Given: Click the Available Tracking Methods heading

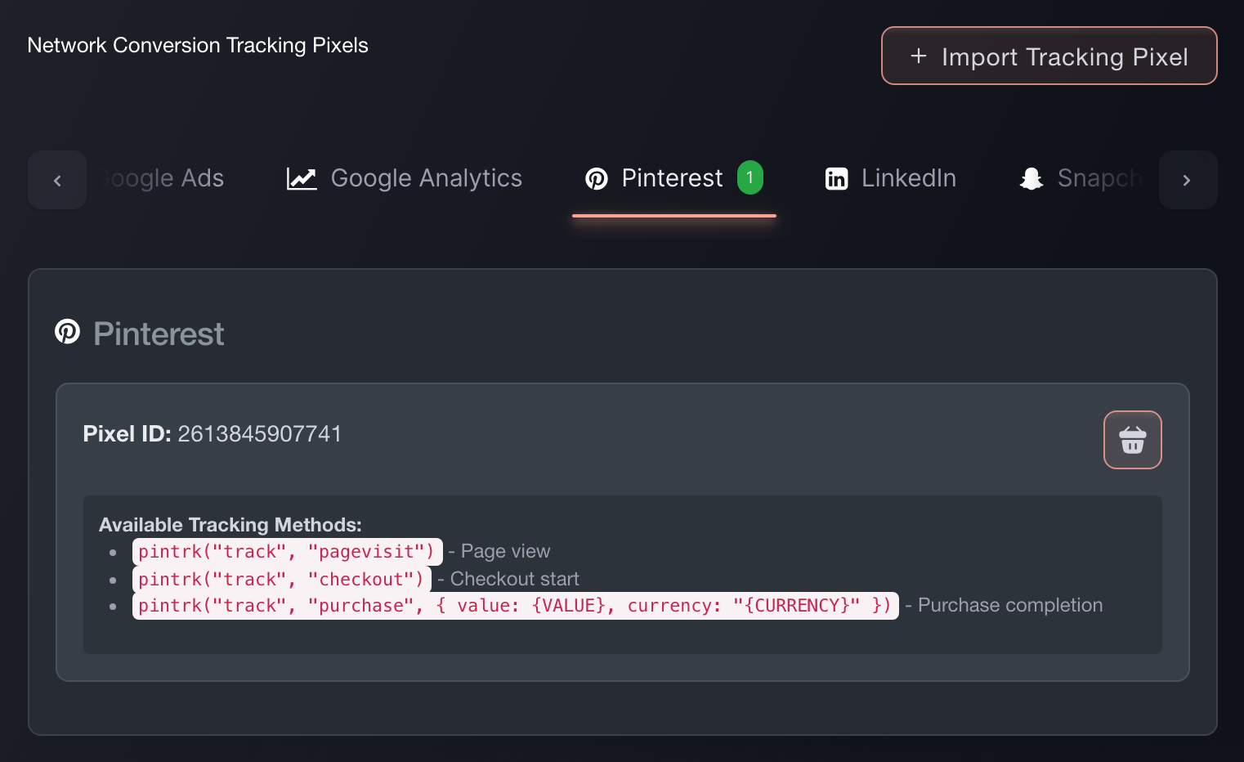Looking at the screenshot, I should 230,524.
